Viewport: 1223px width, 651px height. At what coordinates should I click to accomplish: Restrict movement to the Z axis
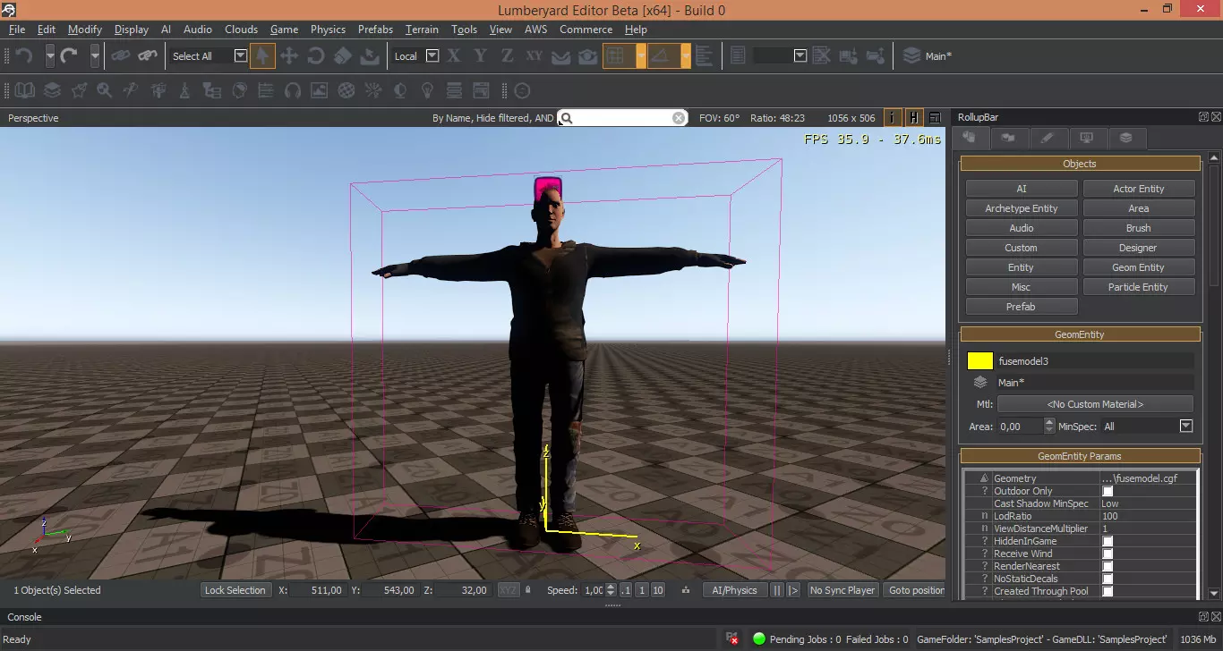click(x=507, y=56)
